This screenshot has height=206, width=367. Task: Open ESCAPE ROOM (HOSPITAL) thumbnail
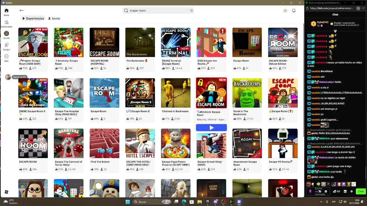[x=104, y=42]
